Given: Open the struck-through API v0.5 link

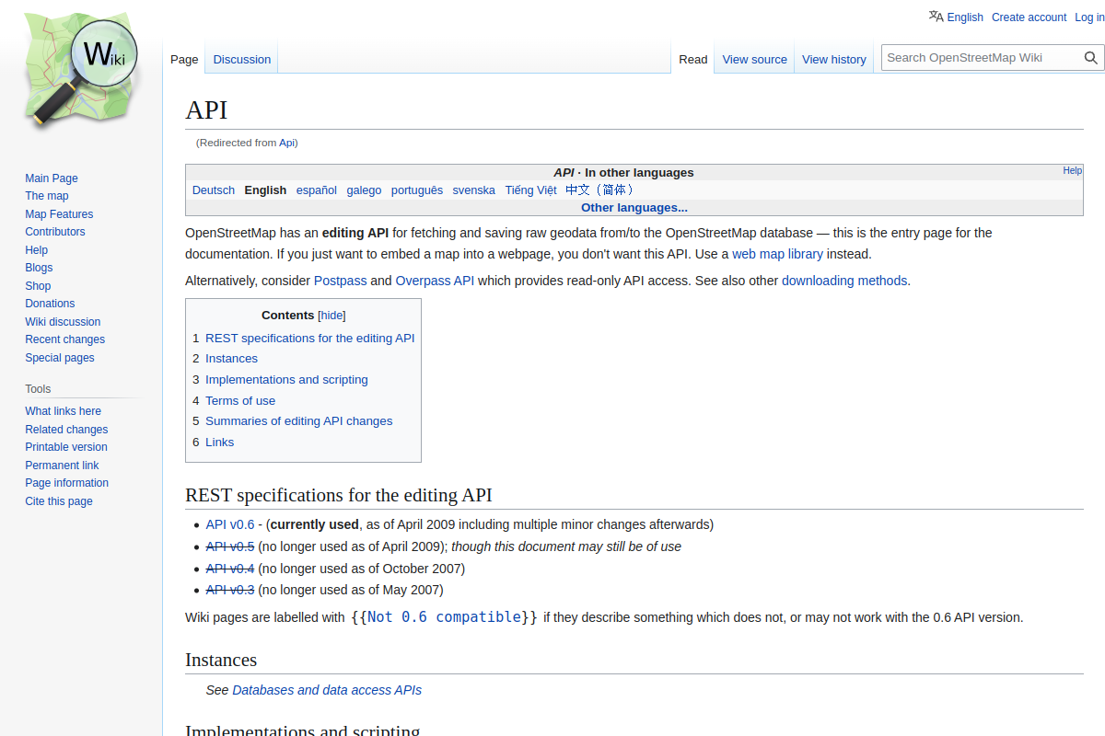Looking at the screenshot, I should (230, 546).
